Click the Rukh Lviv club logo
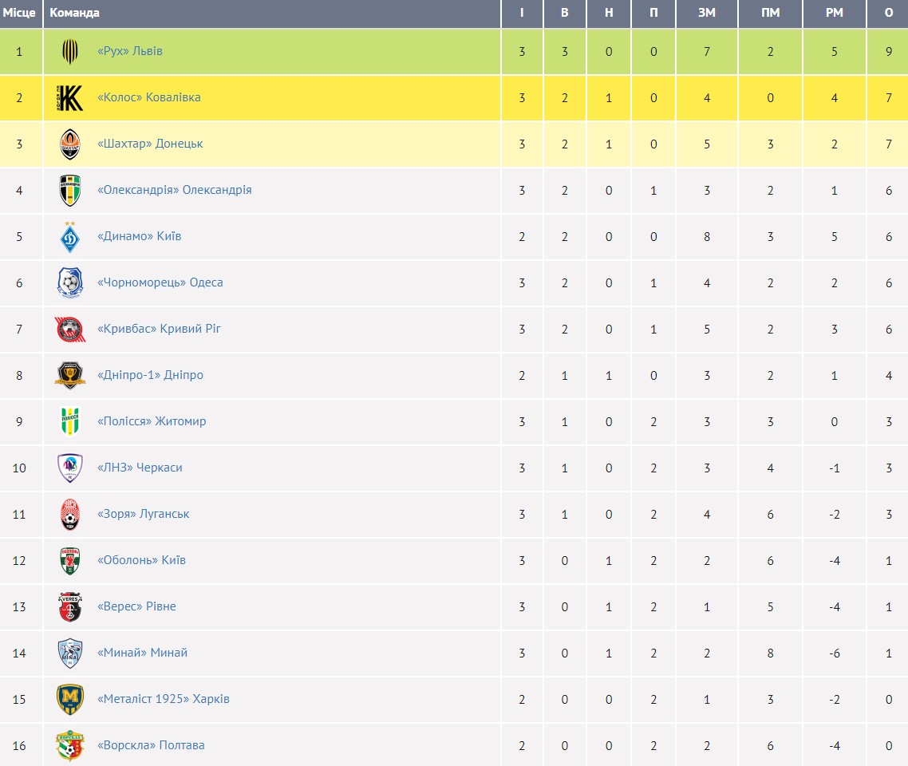This screenshot has height=766, width=908. pos(70,52)
